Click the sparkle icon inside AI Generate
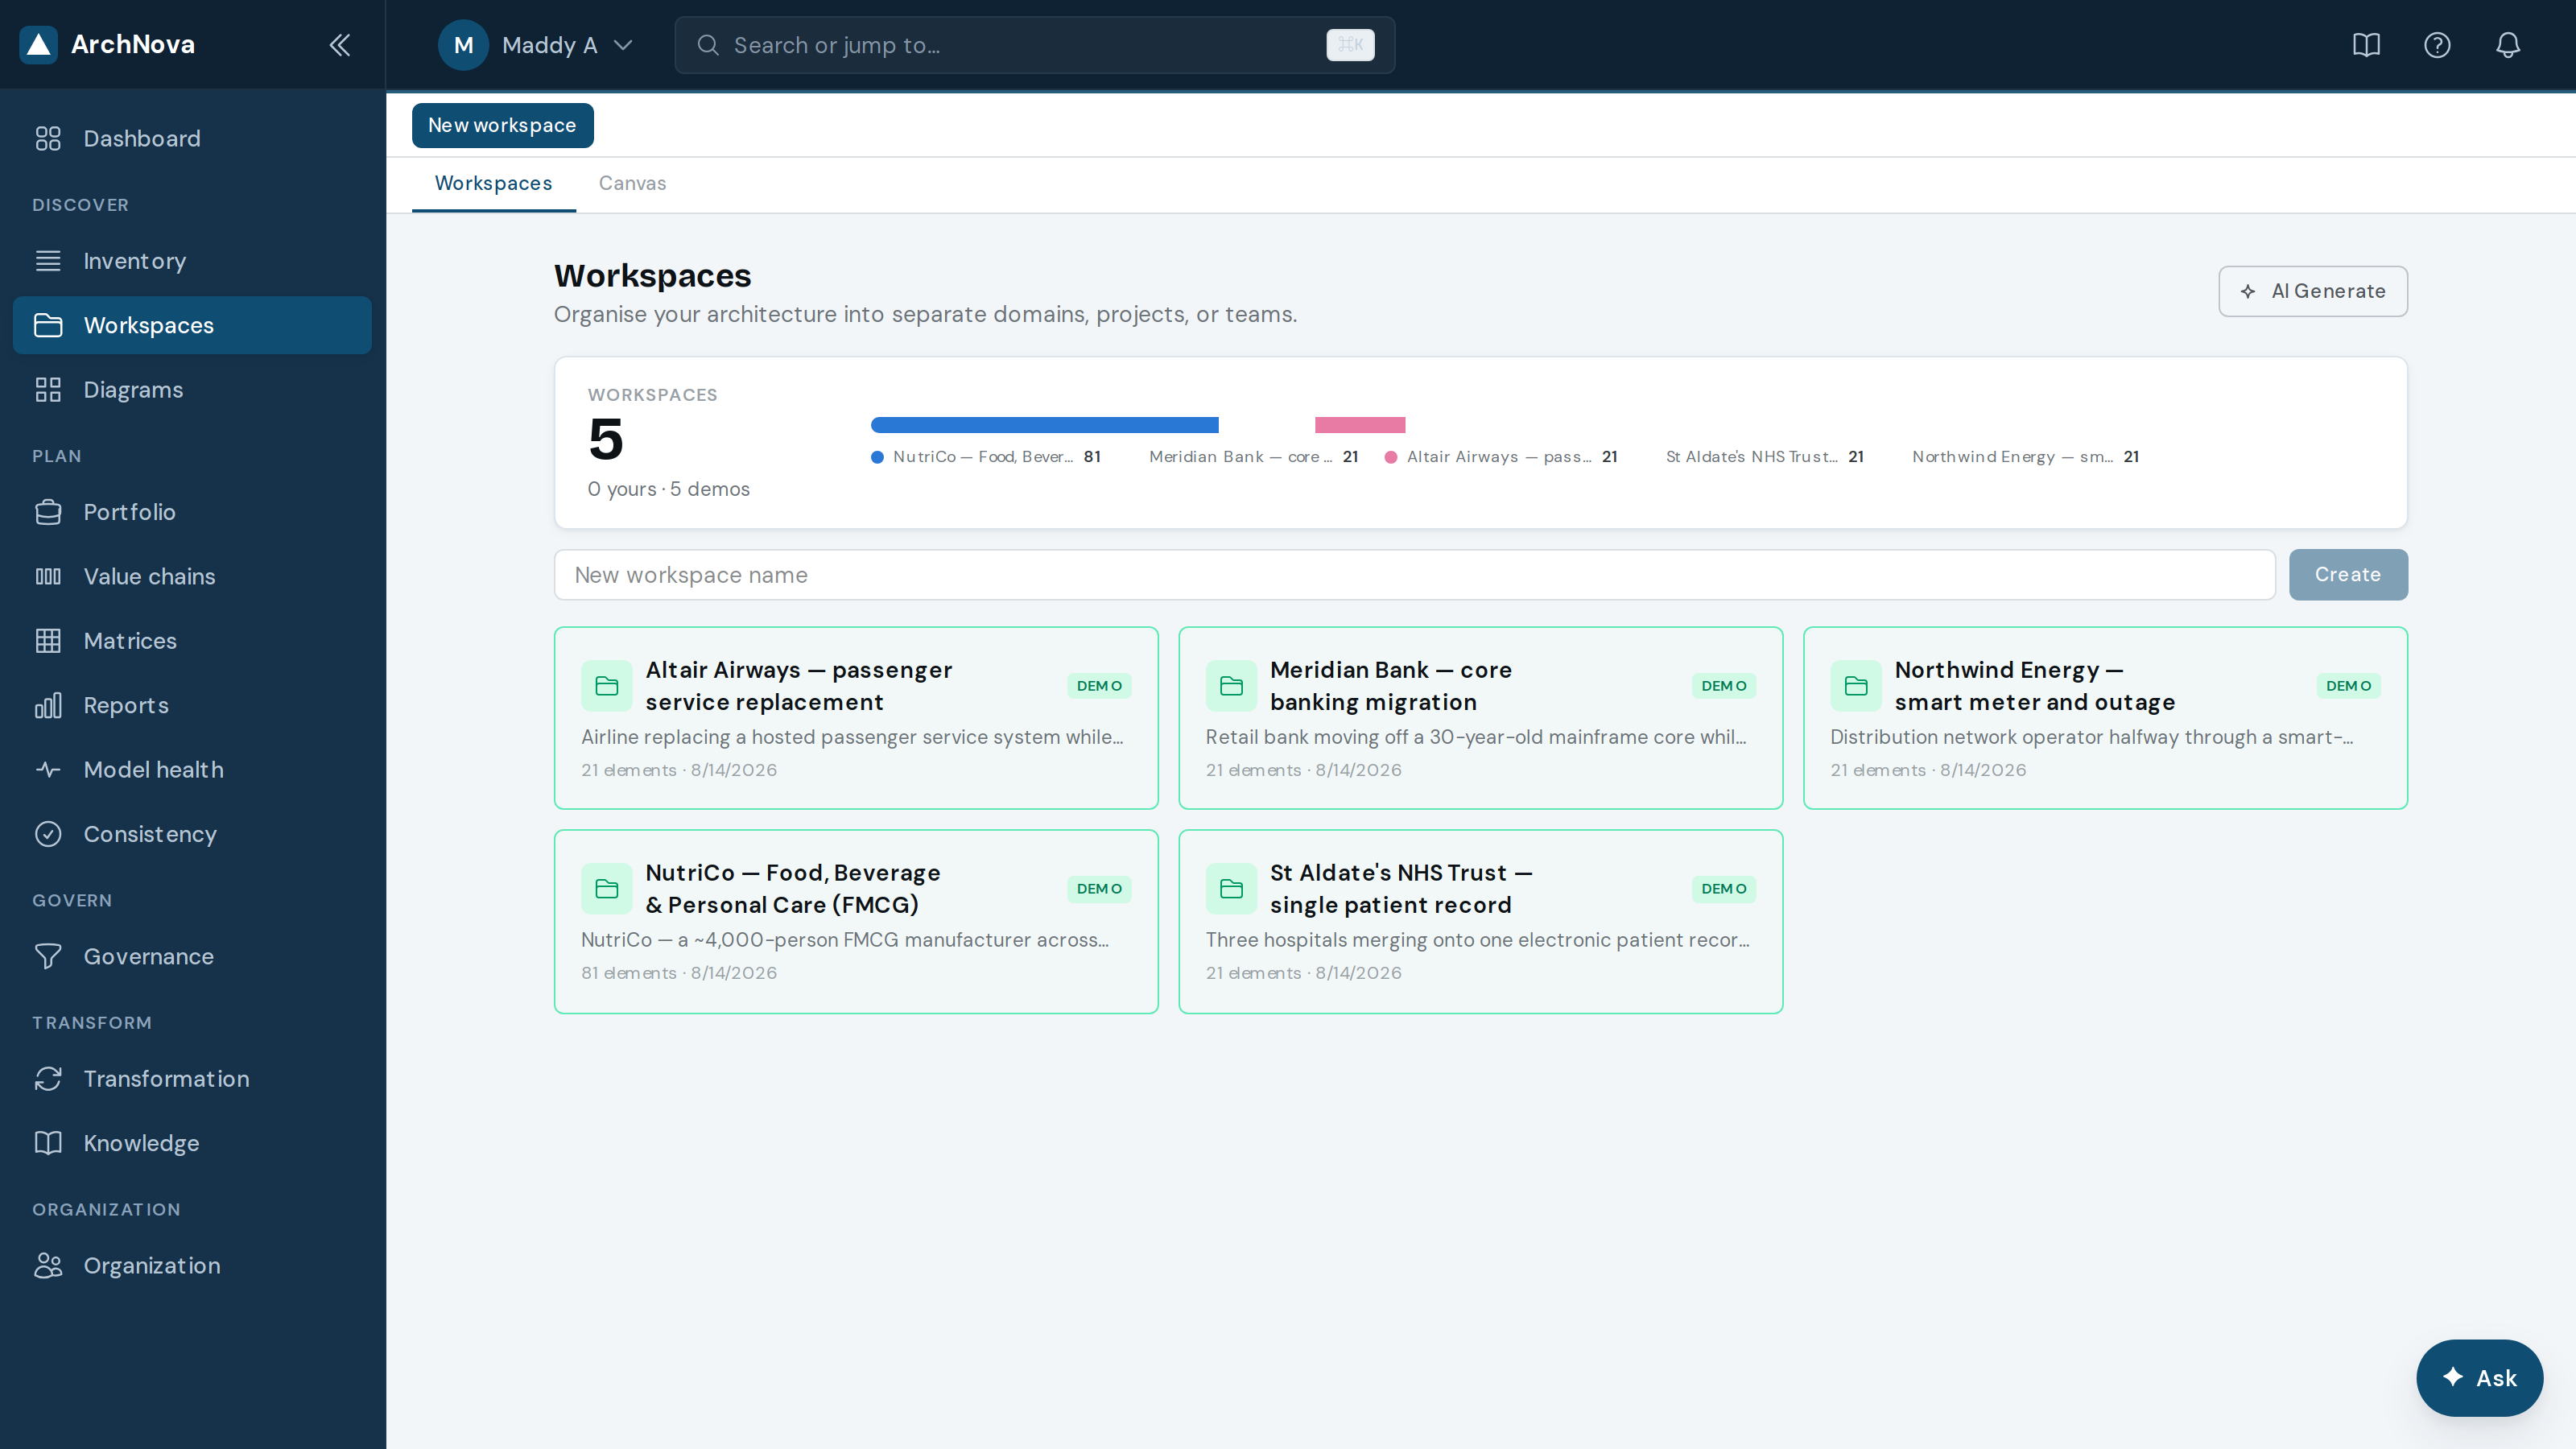This screenshot has width=2576, height=1449. click(x=2248, y=292)
